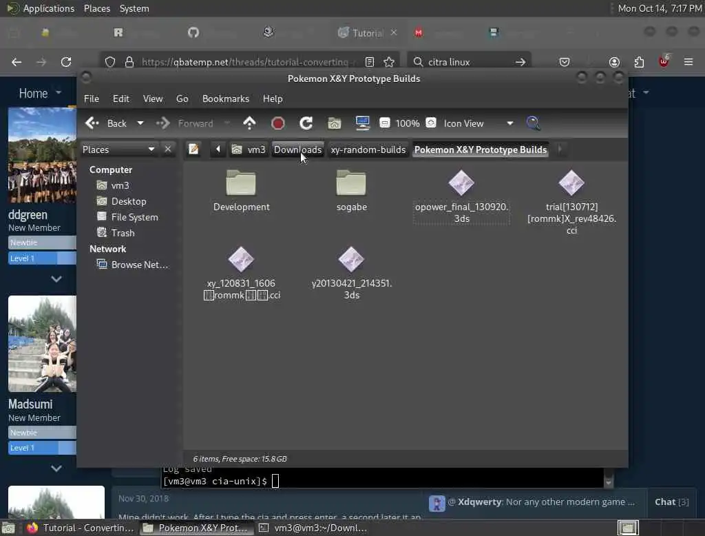
Task: Open the Back history dropdown arrow
Action: pos(140,123)
